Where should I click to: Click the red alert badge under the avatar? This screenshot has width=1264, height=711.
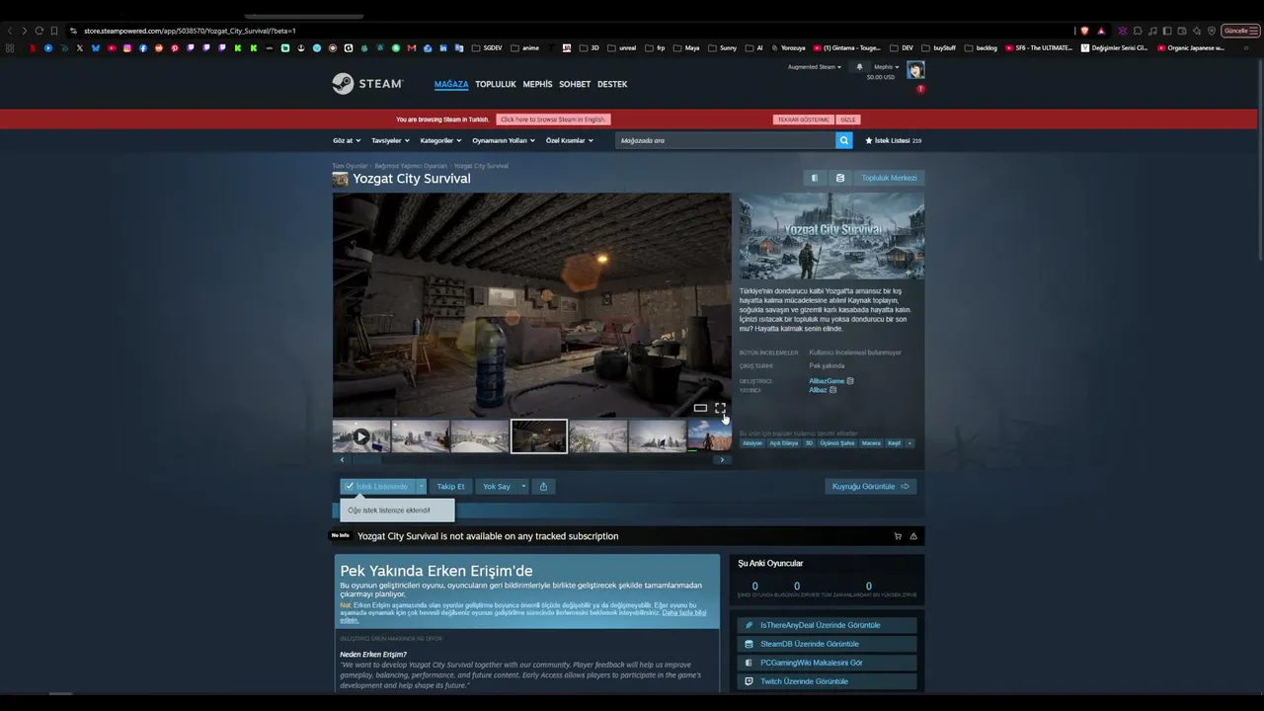point(920,89)
